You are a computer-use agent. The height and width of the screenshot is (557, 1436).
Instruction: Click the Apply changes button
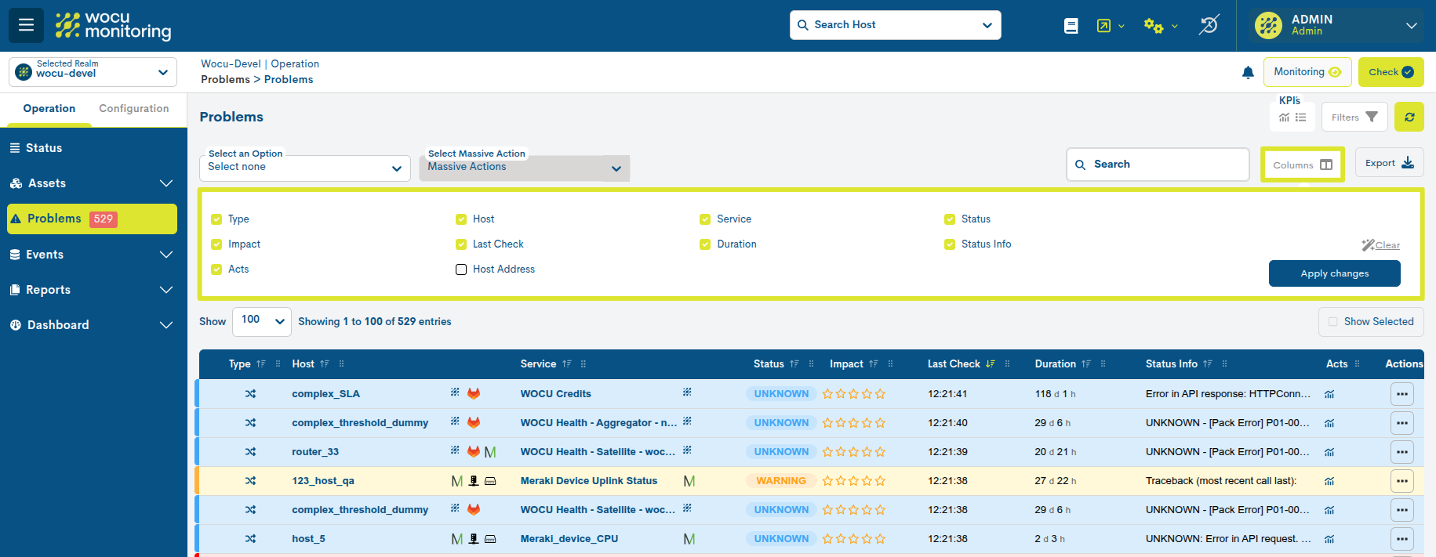(1334, 273)
